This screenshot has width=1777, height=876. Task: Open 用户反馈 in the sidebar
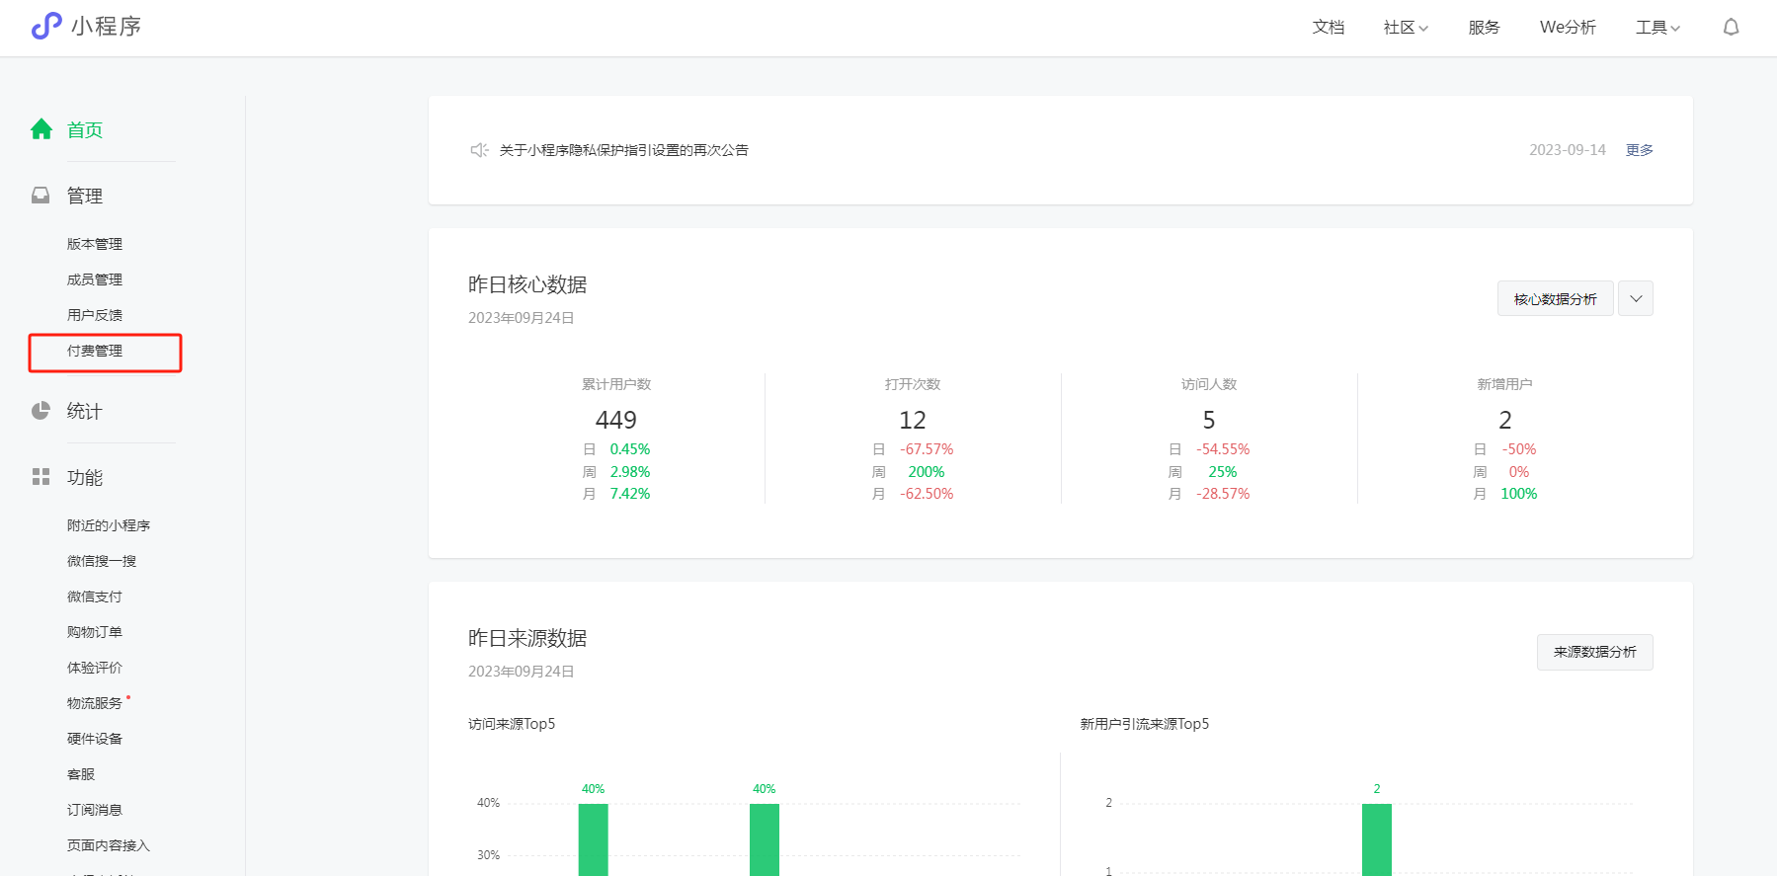click(95, 315)
